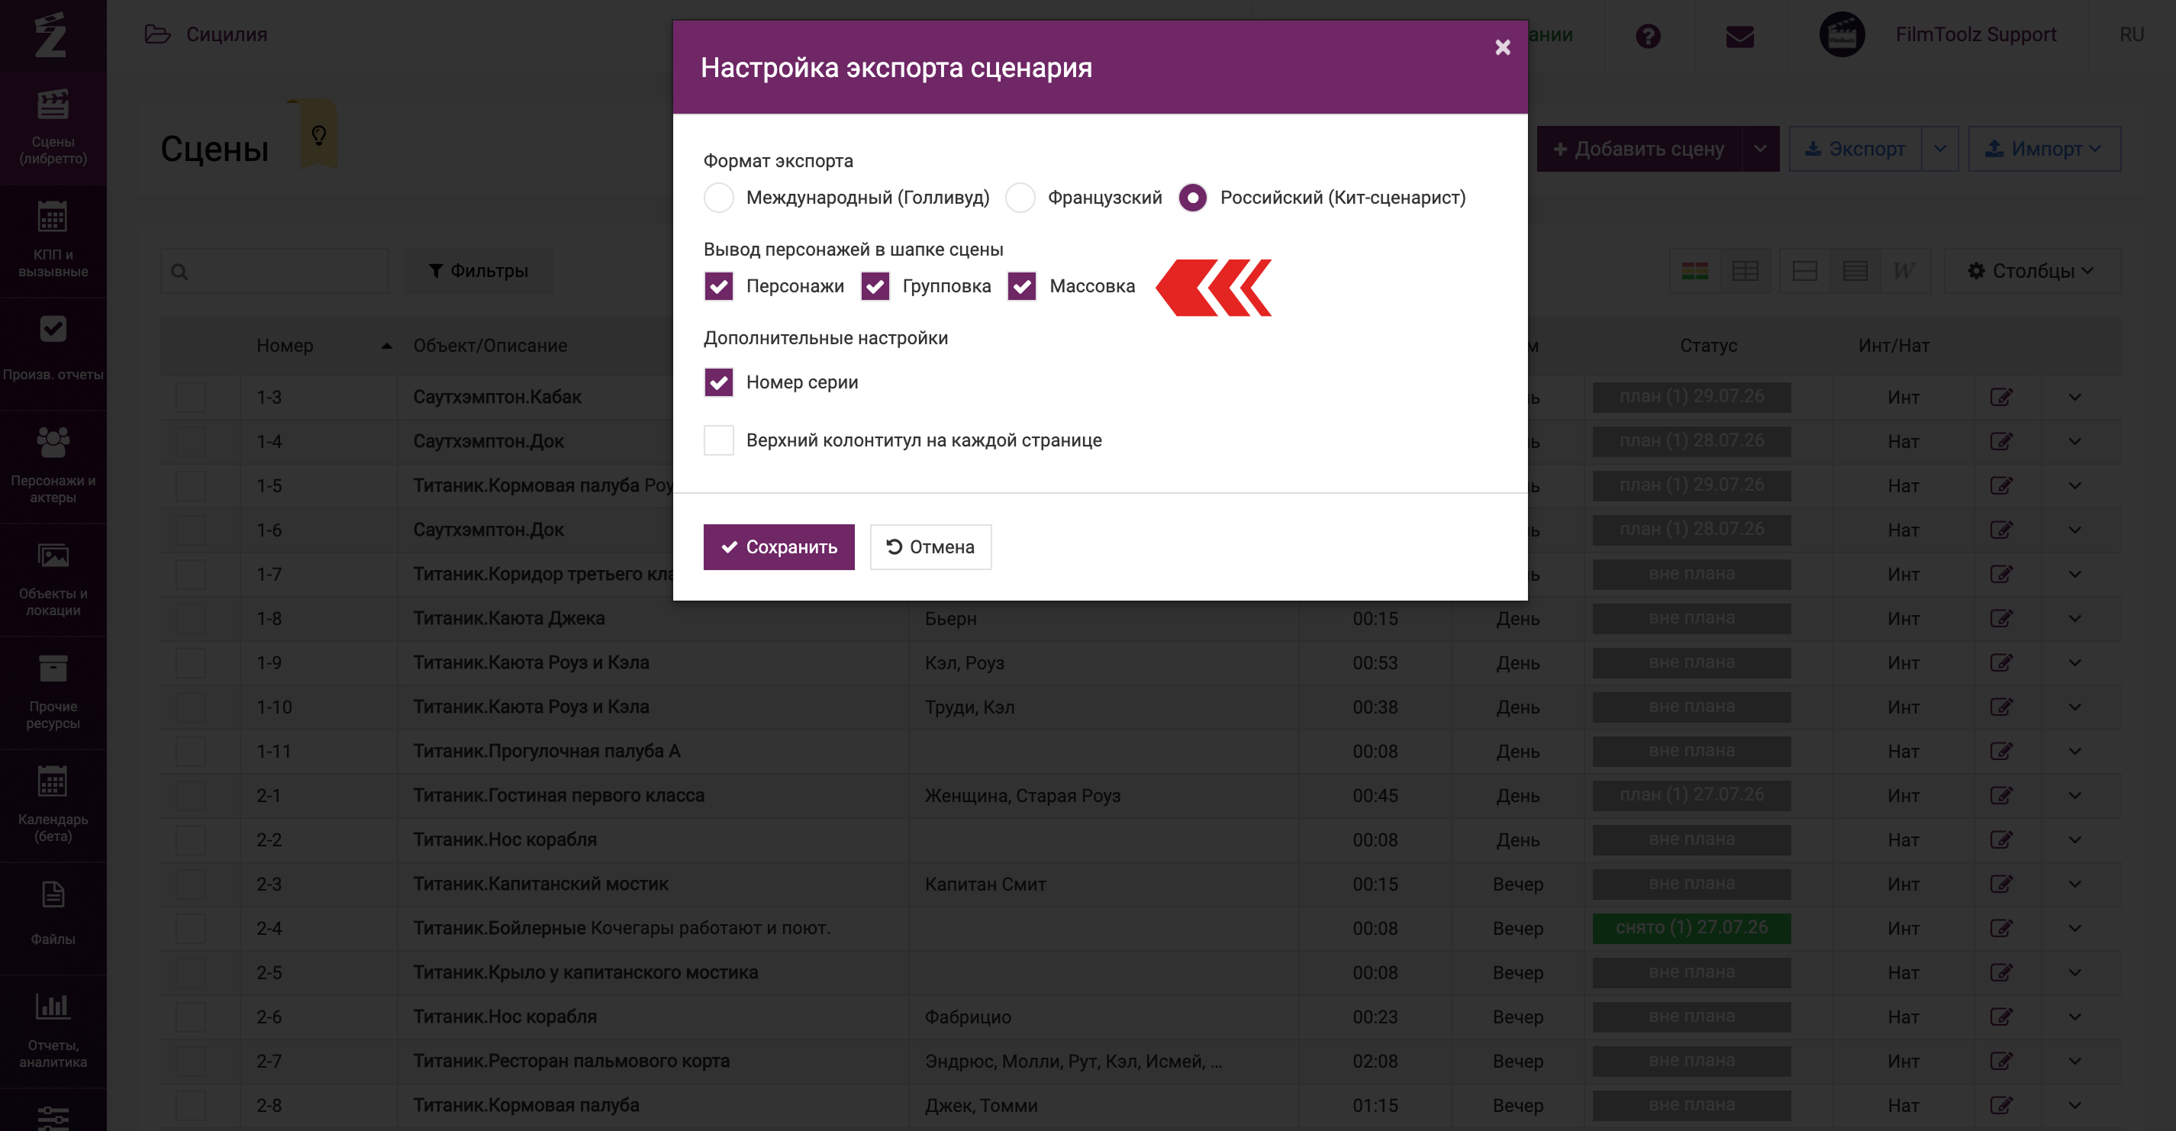Image resolution: width=2176 pixels, height=1131 pixels.
Task: Select Французский export format
Action: [1020, 198]
